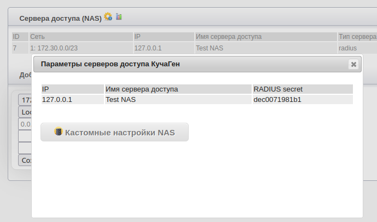The width and height of the screenshot is (377, 222).
Task: Click the gear settings icon beside NAS heading
Action: [108, 17]
